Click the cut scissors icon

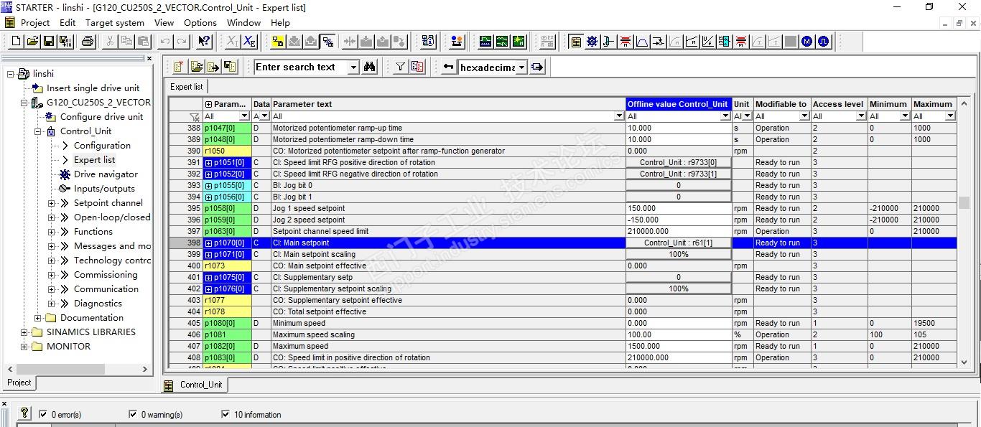(x=110, y=42)
